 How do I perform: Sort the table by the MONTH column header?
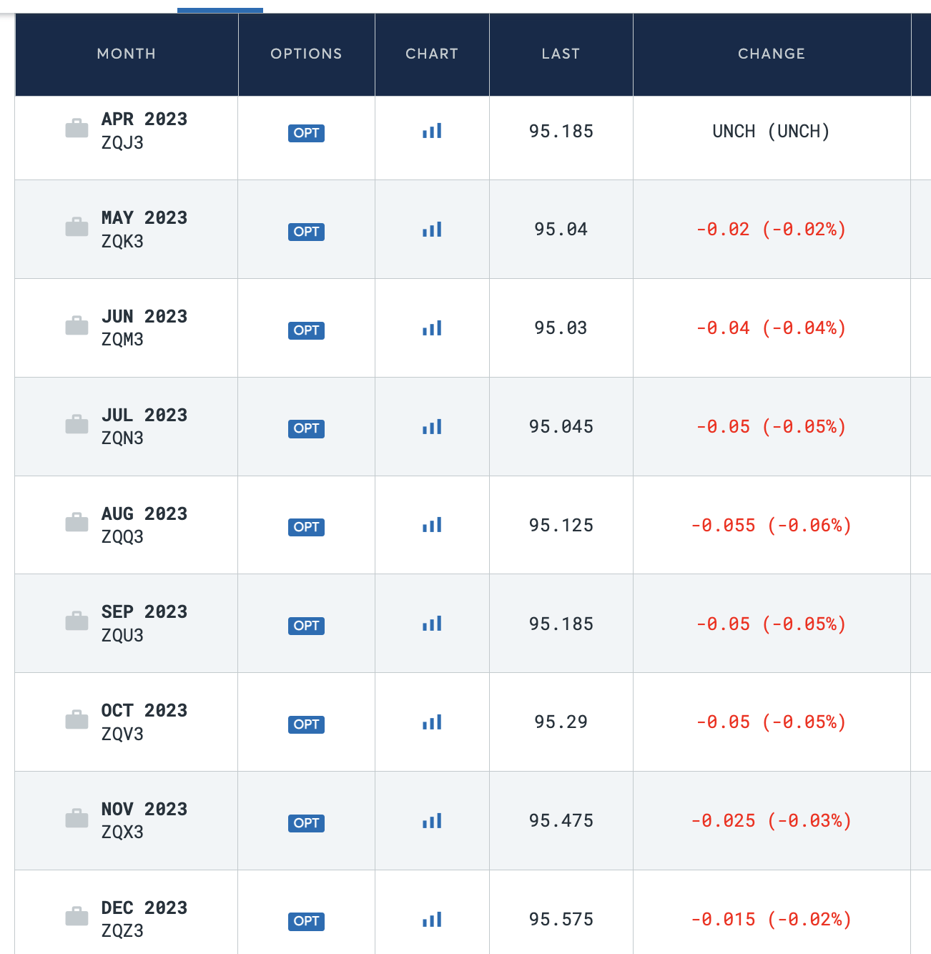(x=126, y=54)
